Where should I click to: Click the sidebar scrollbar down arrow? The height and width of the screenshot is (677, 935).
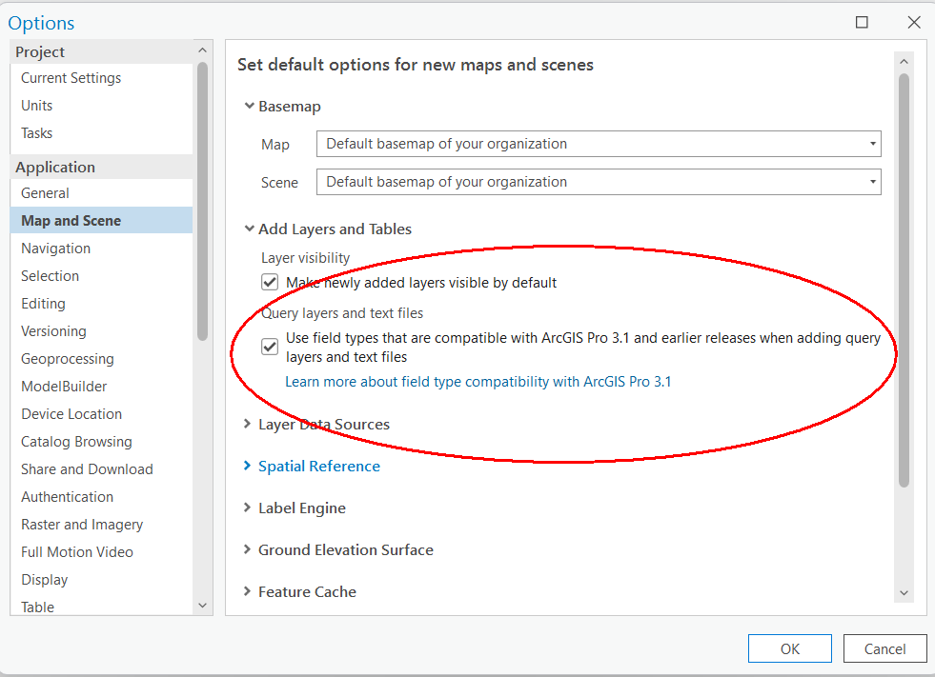(202, 605)
